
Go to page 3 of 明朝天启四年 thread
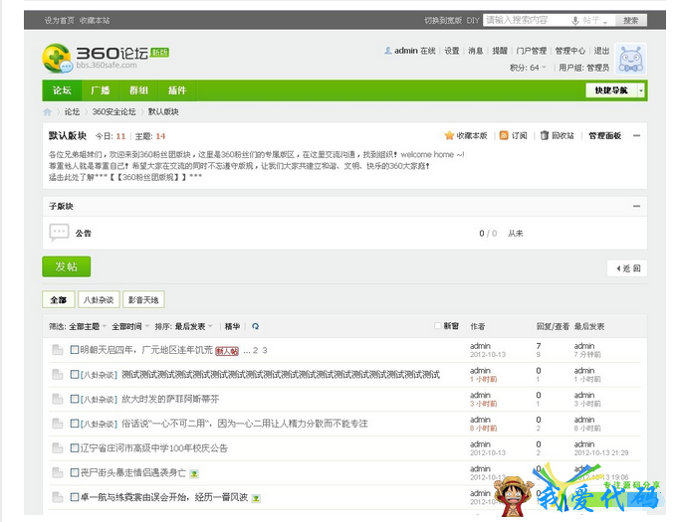265,351
